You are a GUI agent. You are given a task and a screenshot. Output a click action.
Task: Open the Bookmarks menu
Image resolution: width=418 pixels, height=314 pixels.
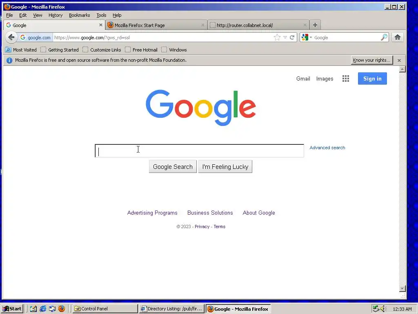[x=80, y=15]
